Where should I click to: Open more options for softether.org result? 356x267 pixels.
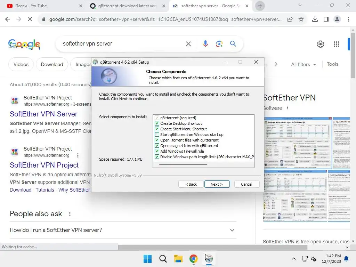[78, 155]
